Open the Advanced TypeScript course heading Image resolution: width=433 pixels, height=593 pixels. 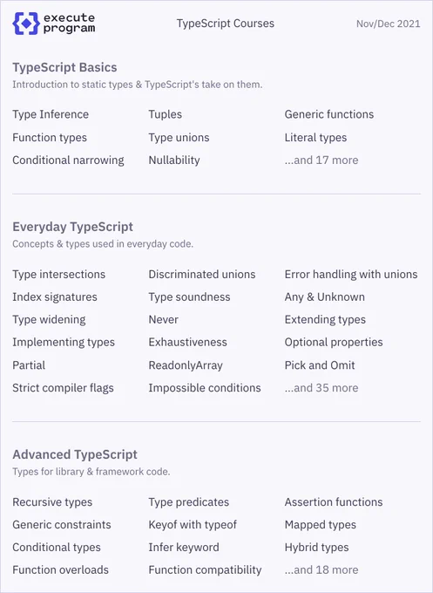click(75, 454)
